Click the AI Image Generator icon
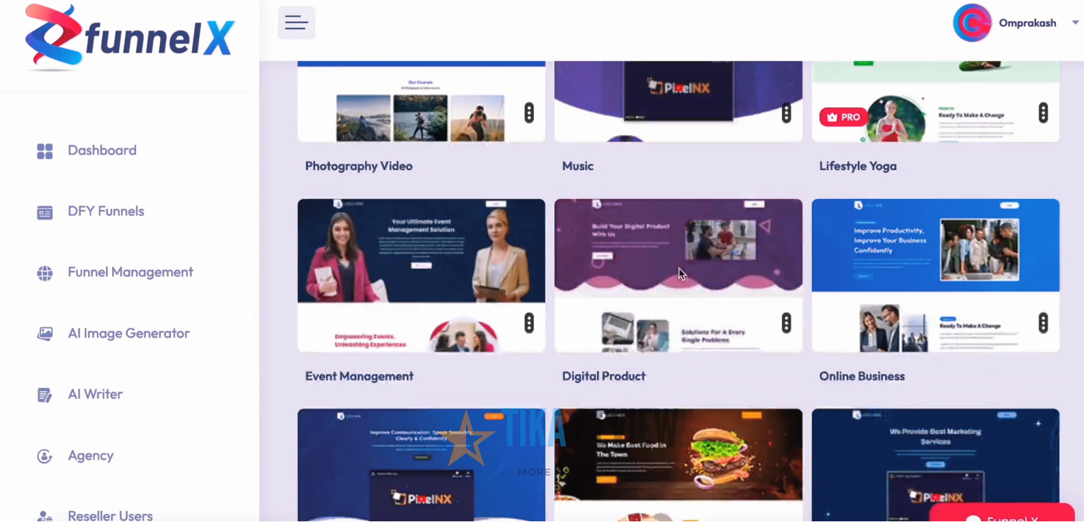The height and width of the screenshot is (522, 1084). click(45, 334)
